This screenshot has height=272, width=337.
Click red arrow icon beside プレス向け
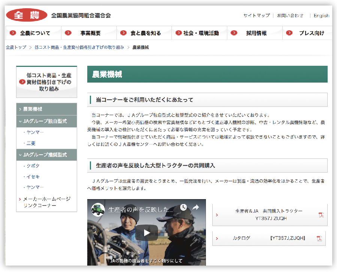[289, 33]
